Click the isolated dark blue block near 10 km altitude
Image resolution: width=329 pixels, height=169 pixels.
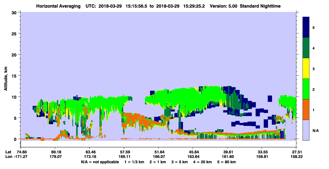[x=270, y=98]
